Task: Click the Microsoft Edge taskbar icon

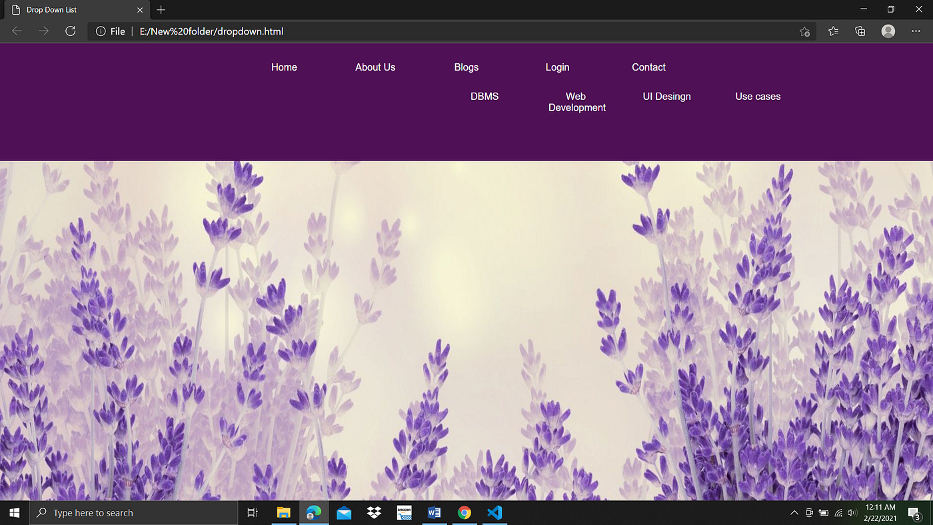Action: tap(313, 513)
